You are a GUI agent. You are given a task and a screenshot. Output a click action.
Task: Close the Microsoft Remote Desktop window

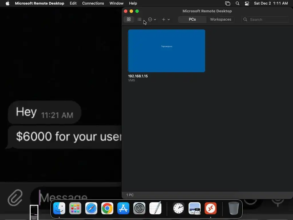click(x=126, y=11)
